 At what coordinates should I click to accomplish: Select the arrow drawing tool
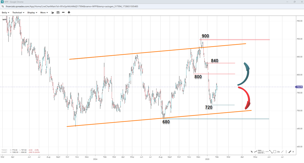252,152
